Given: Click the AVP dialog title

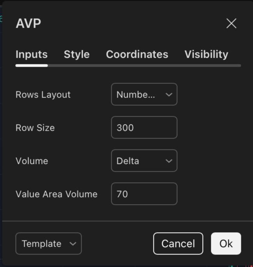Looking at the screenshot, I should click(29, 23).
